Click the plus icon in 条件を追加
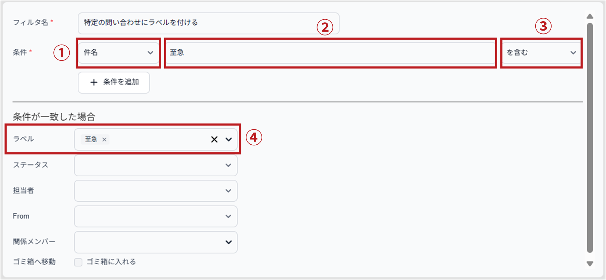606x280 pixels. coord(94,82)
